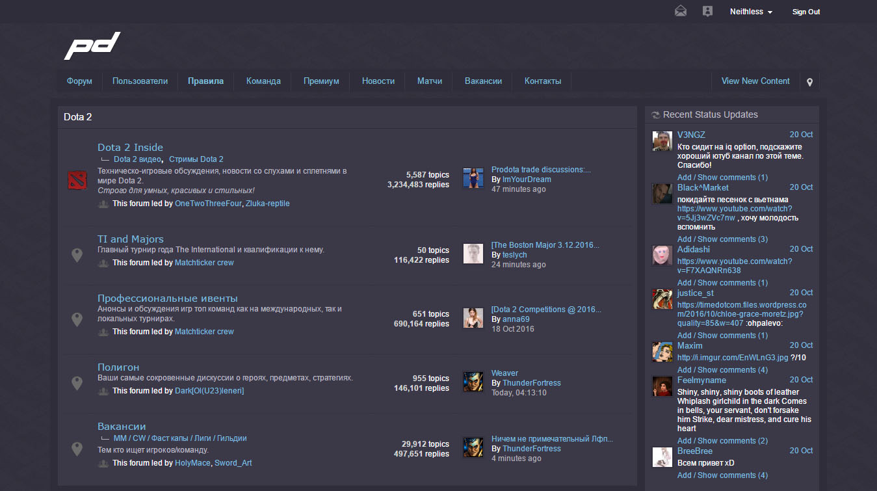The image size is (877, 491).
Task: Click View New Content link
Action: click(755, 81)
